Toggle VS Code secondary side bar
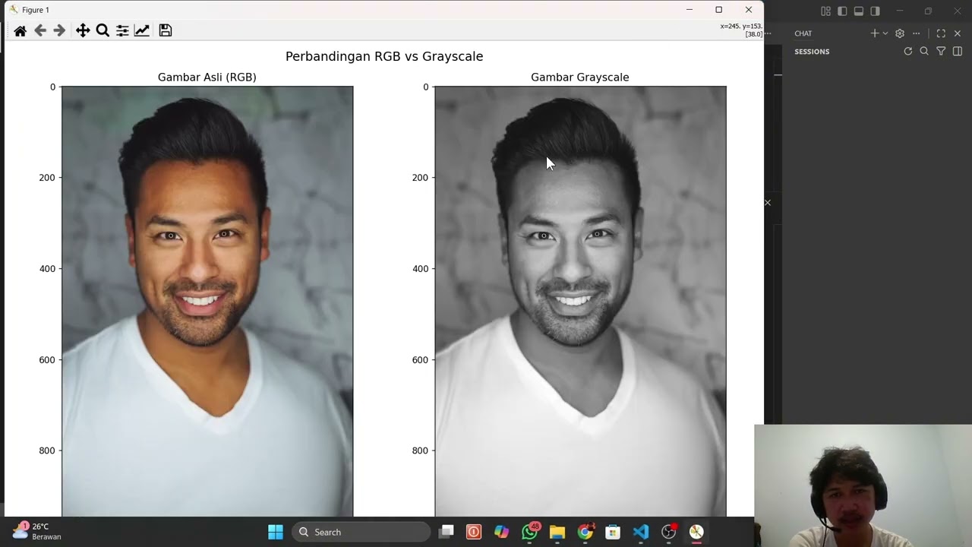Image resolution: width=972 pixels, height=547 pixels. click(876, 11)
